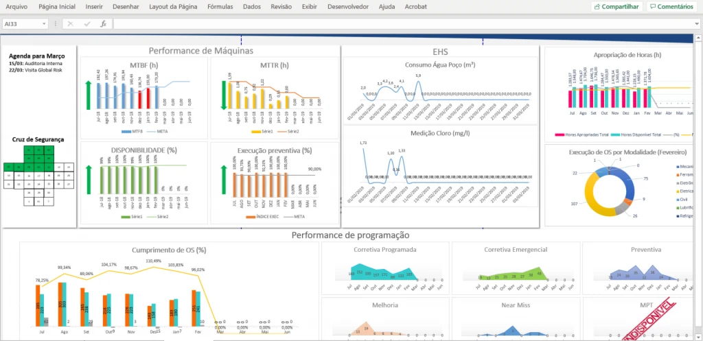
Task: Click the green arrow beside DISPONIBILIDADE chart
Action: point(89,180)
